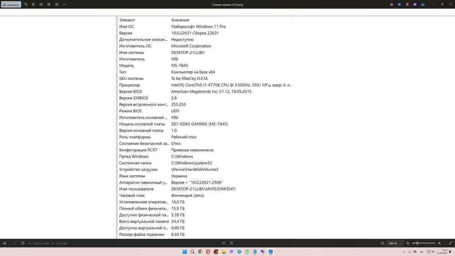The image size is (455, 256).
Task: Open Google Chrome from the taskbar
Action: click(x=200, y=251)
